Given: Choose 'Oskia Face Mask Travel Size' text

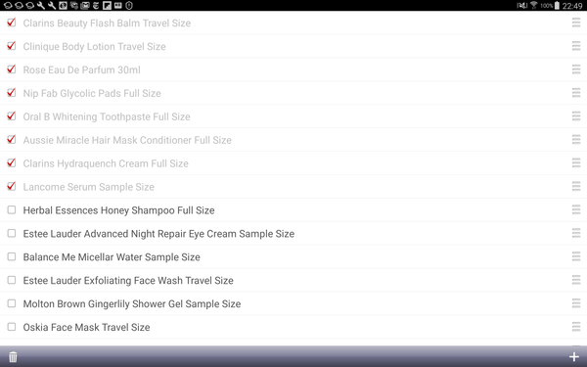Looking at the screenshot, I should coord(86,327).
